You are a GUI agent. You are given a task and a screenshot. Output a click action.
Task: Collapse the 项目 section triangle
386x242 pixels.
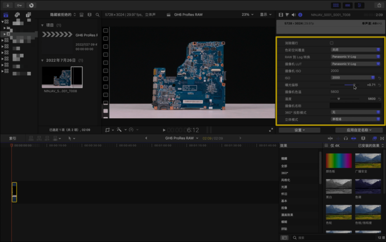pyautogui.click(x=42, y=25)
